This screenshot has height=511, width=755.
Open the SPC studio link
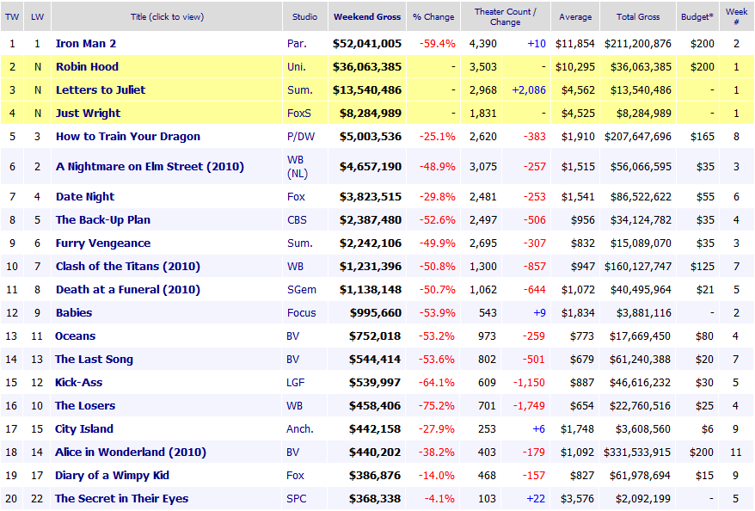pos(296,498)
